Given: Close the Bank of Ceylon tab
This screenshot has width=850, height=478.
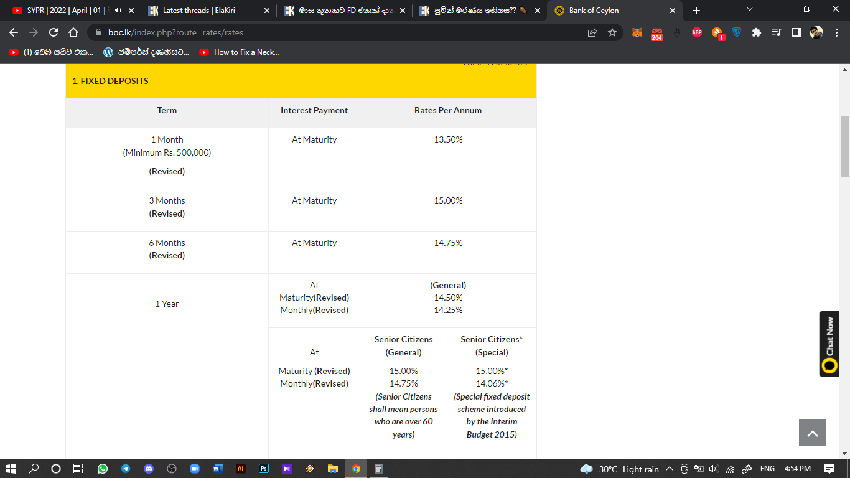Looking at the screenshot, I should point(673,11).
